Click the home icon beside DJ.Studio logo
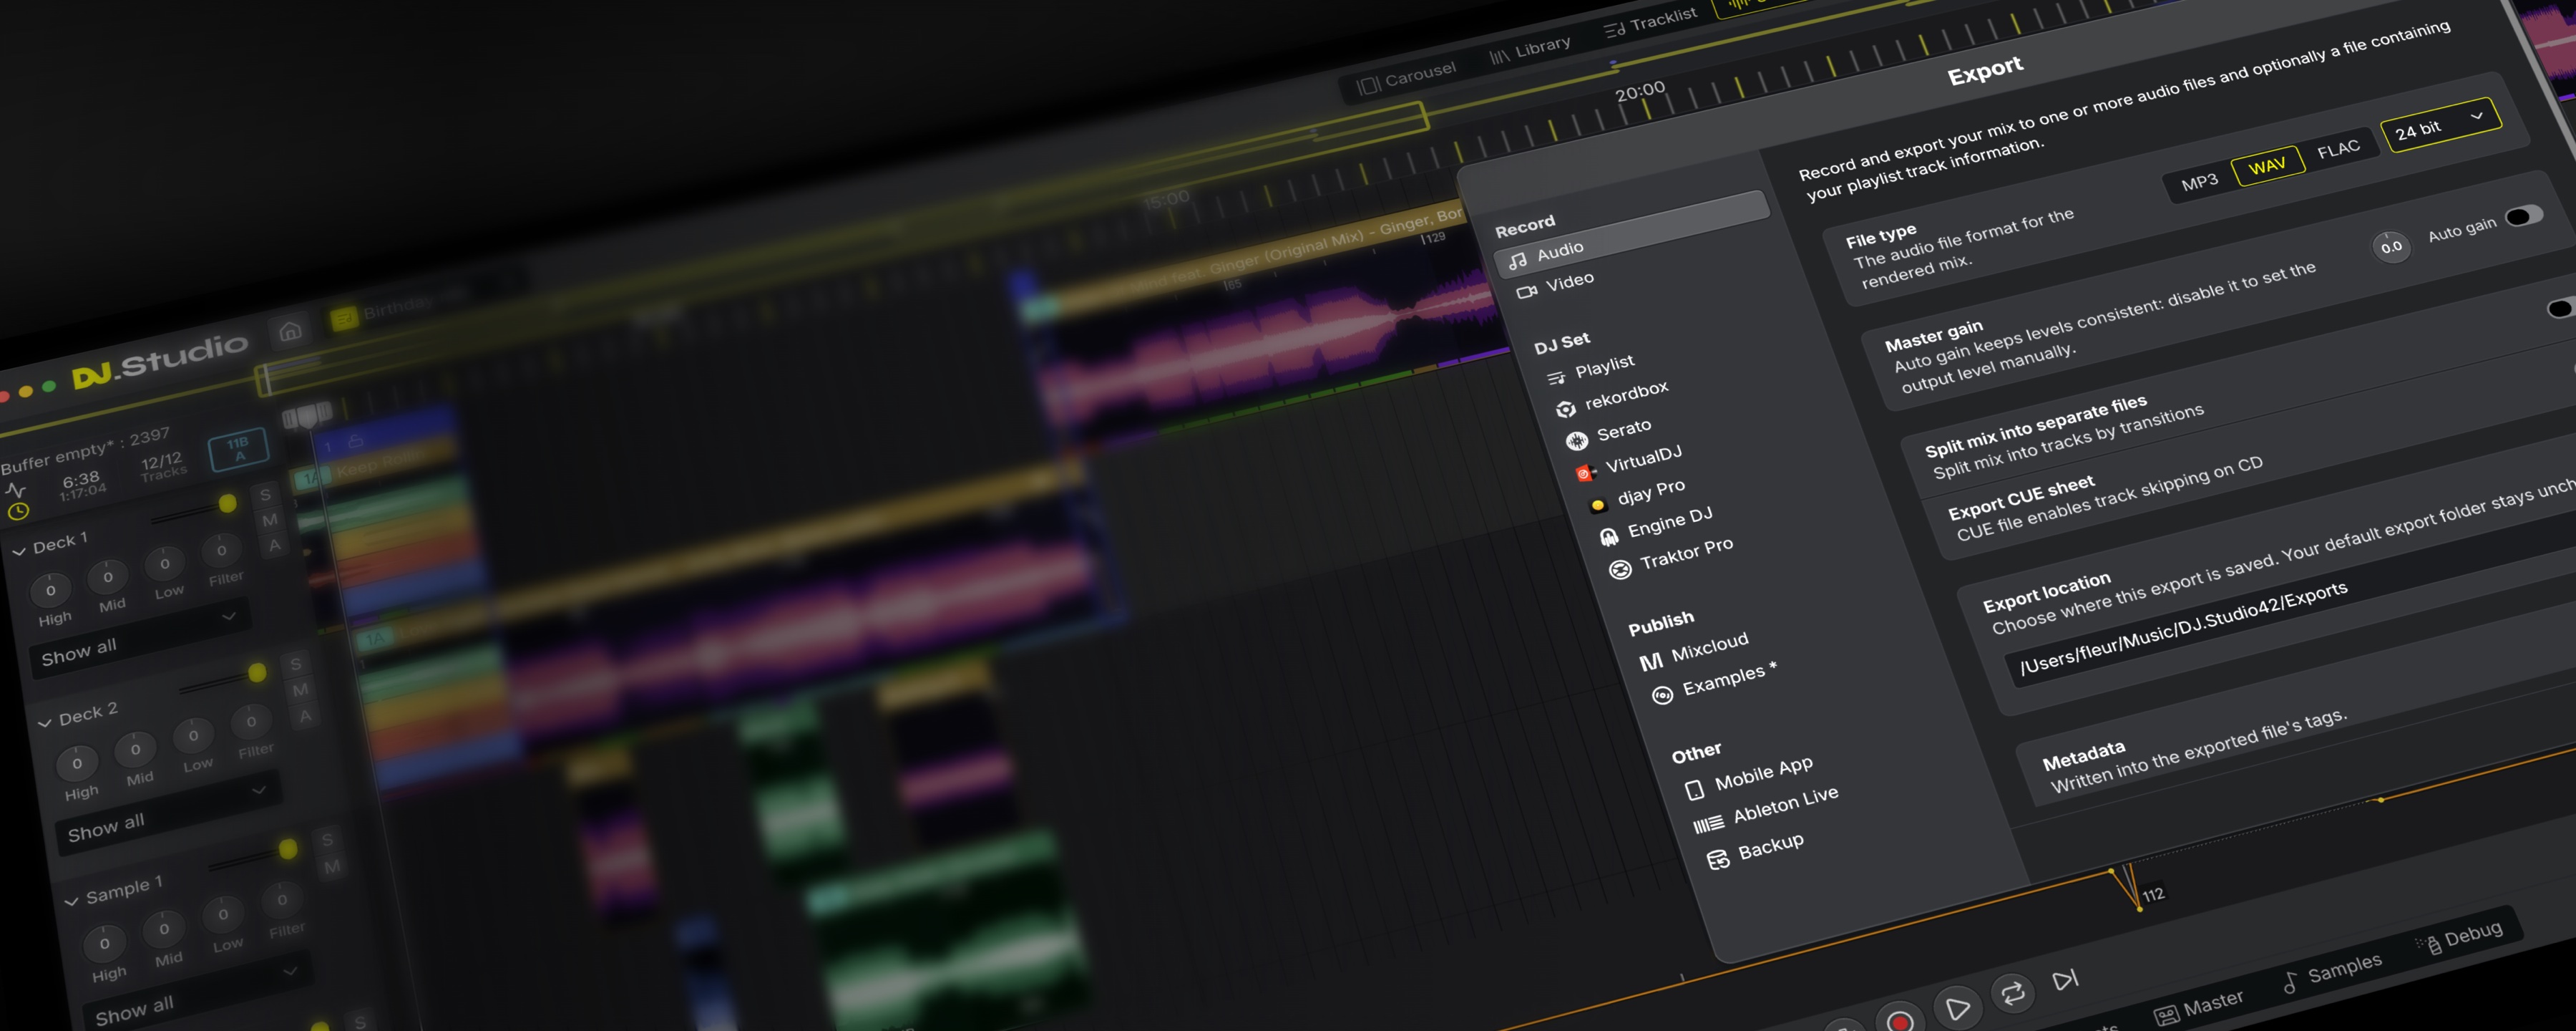The width and height of the screenshot is (2576, 1031). [x=290, y=331]
